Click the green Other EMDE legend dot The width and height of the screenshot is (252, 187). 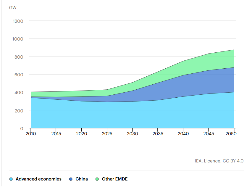coord(97,179)
